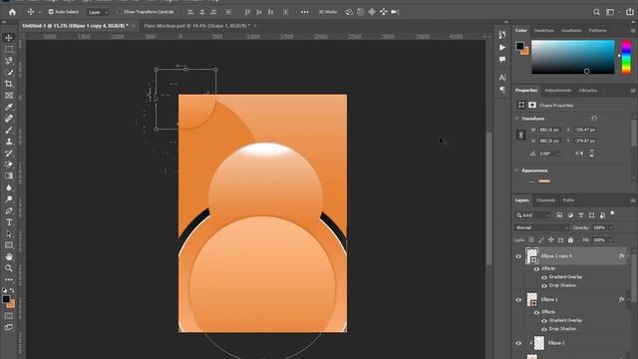Open the rotation angle dropdown
The width and height of the screenshot is (638, 359).
[x=558, y=154]
